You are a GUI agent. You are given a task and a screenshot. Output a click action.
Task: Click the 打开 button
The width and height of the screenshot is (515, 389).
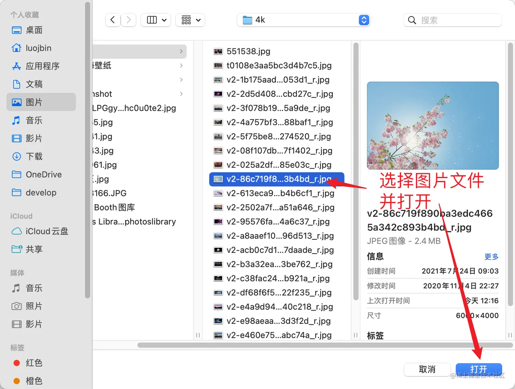pos(479,370)
